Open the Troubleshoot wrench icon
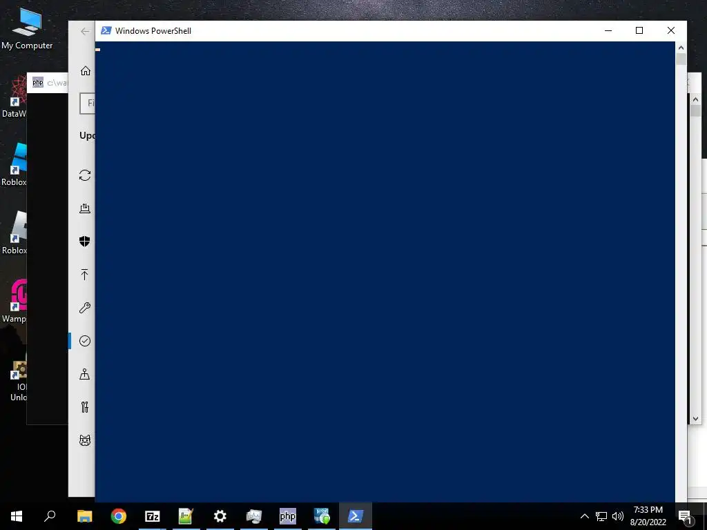Viewport: 707px width, 530px height. [85, 307]
